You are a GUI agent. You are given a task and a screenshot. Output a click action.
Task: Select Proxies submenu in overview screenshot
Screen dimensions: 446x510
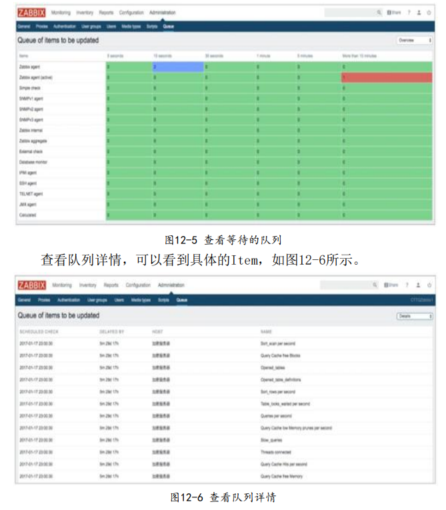coord(41,27)
